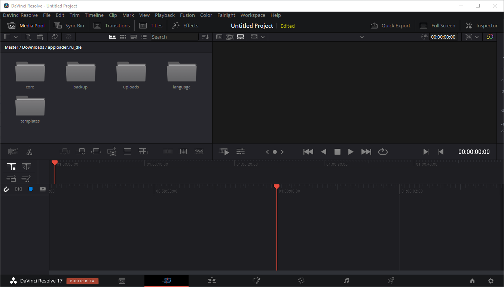Viewport: 504px width, 287px height.
Task: Open the Trim menu
Action: [x=74, y=15]
